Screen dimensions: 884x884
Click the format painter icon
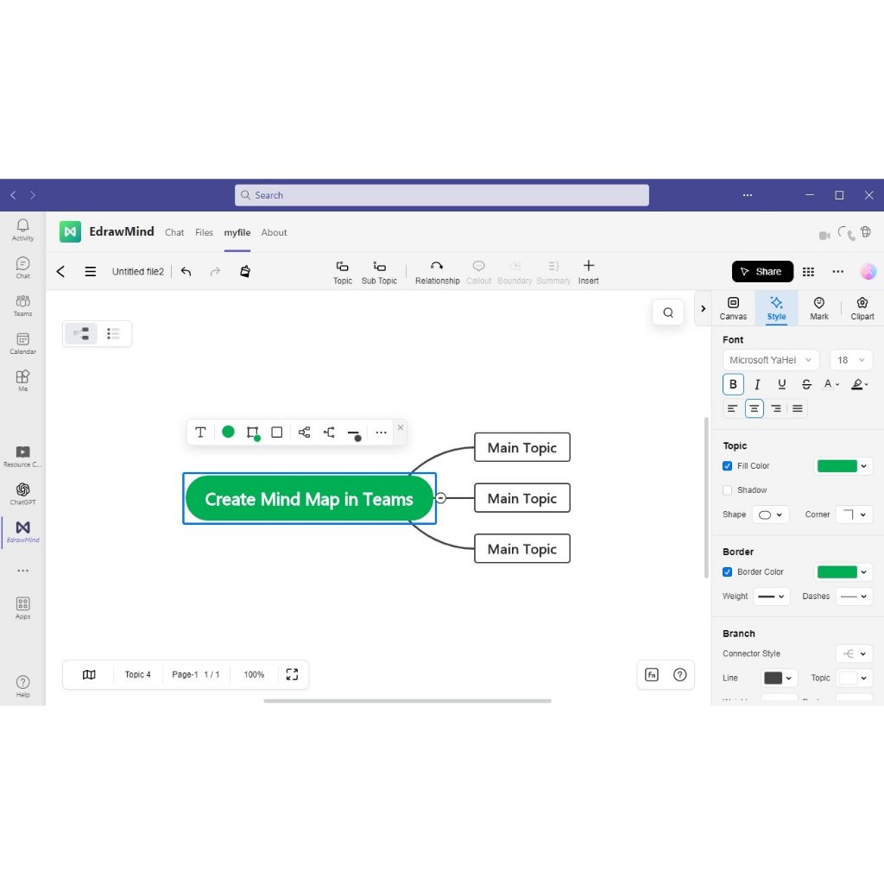244,272
